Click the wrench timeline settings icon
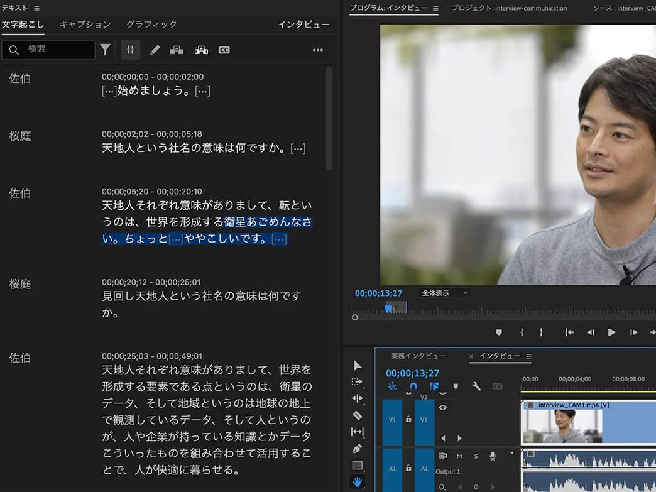 coord(477,385)
